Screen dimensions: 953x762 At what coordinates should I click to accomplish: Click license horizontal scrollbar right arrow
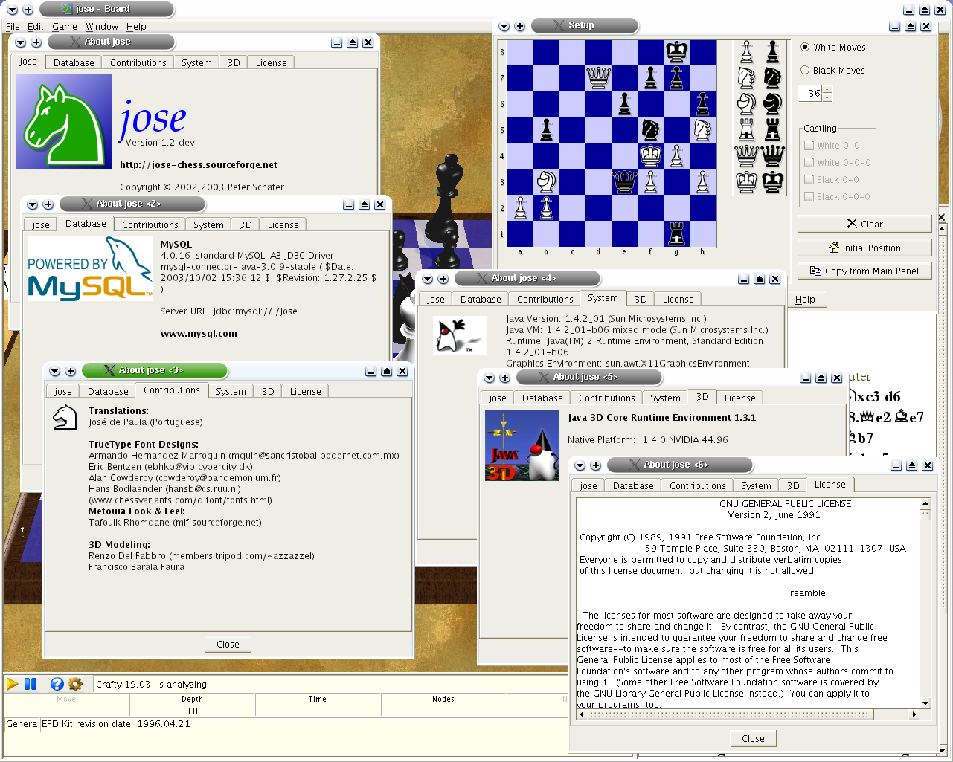click(x=914, y=714)
